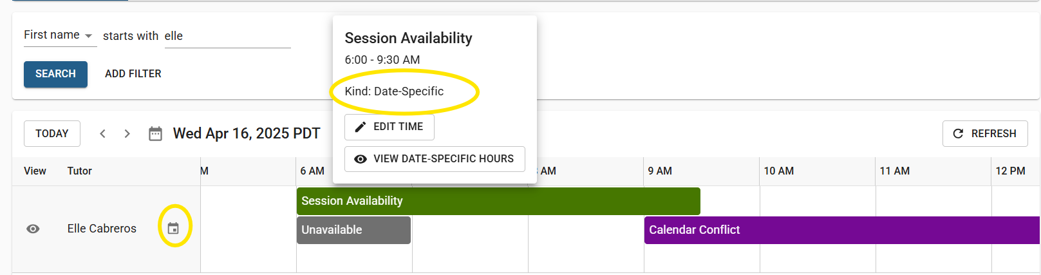This screenshot has width=1041, height=275.
Task: Click the Wed Apr 16, 2025 date label
Action: 247,133
